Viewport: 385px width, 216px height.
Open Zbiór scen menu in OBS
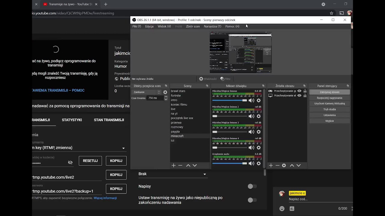[x=193, y=26]
